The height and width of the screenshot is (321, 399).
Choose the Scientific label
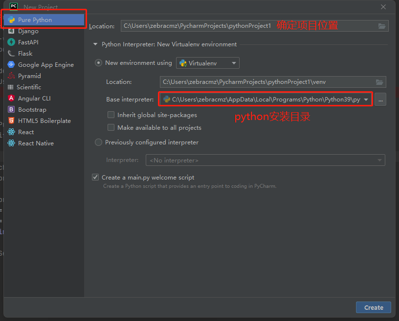tap(29, 87)
